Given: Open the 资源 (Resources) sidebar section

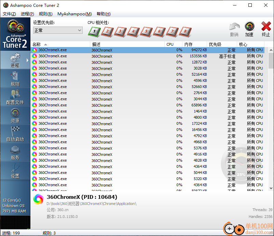Looking at the screenshot, I should click(x=15, y=116).
